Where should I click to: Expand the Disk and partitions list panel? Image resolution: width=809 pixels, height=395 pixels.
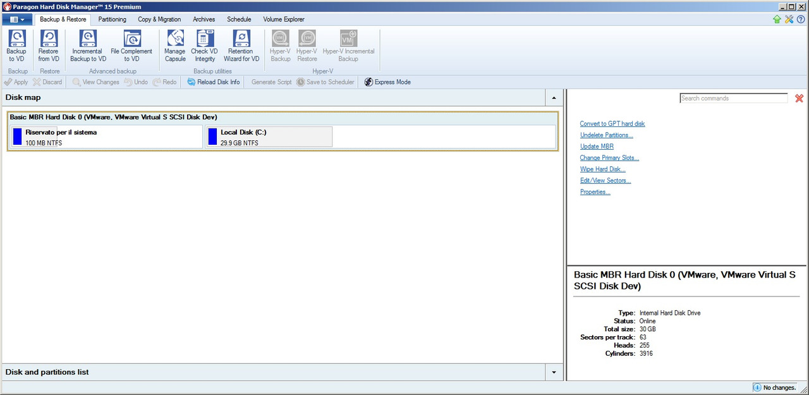554,372
